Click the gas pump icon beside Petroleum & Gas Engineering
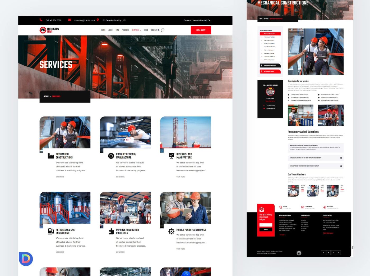 click(x=51, y=231)
